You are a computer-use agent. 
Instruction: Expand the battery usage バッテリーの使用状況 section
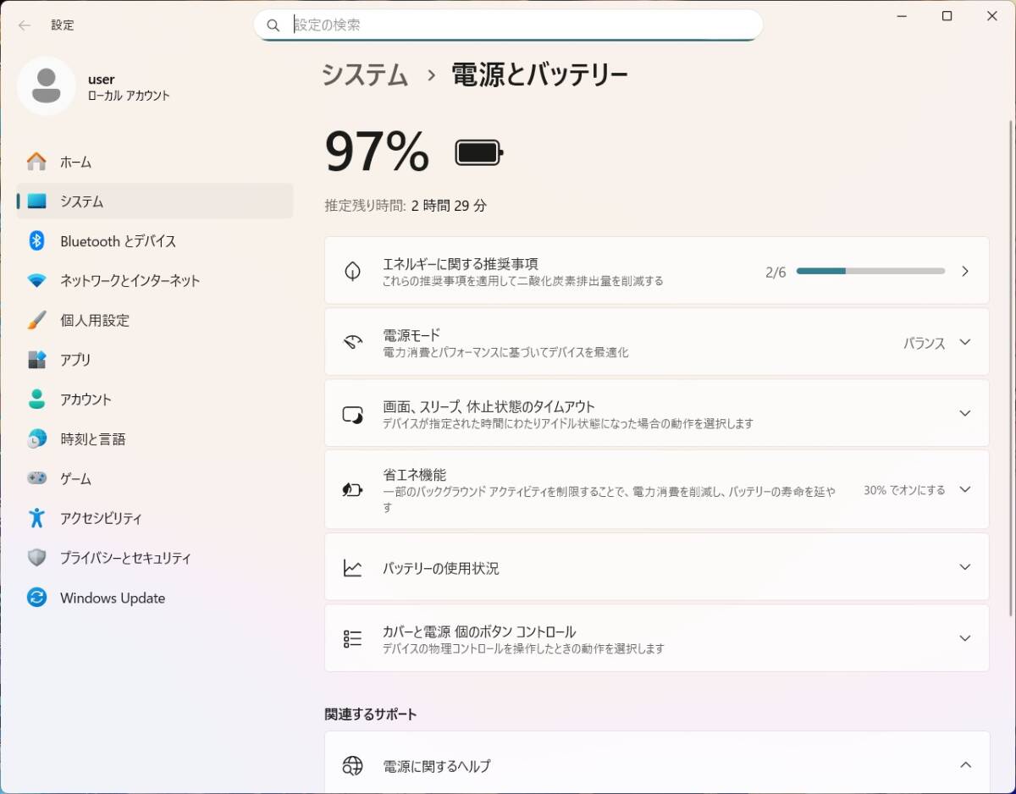964,567
